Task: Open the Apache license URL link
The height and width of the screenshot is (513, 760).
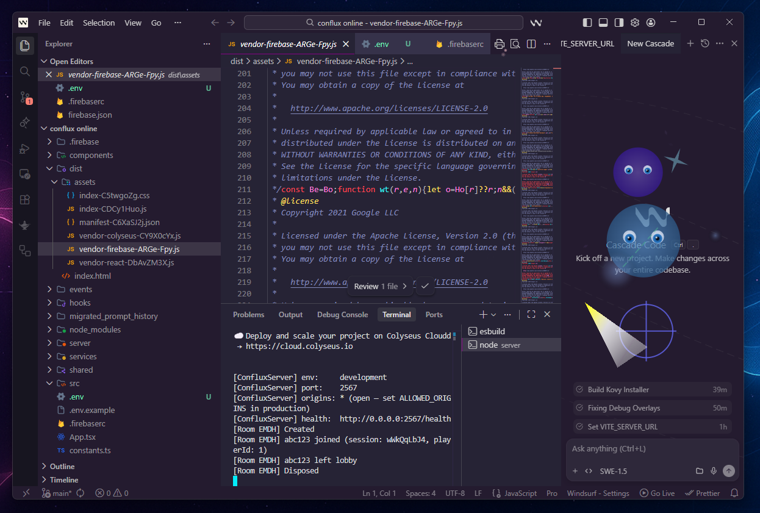Action: (389, 109)
